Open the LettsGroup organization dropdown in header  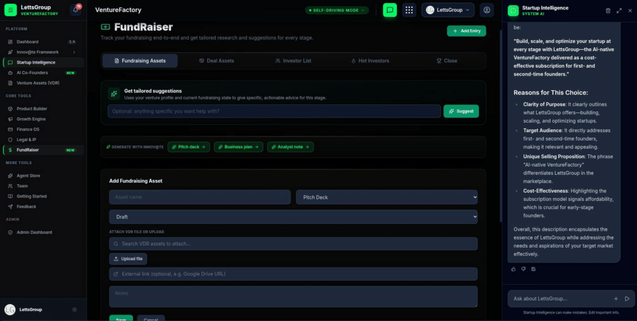tap(448, 10)
